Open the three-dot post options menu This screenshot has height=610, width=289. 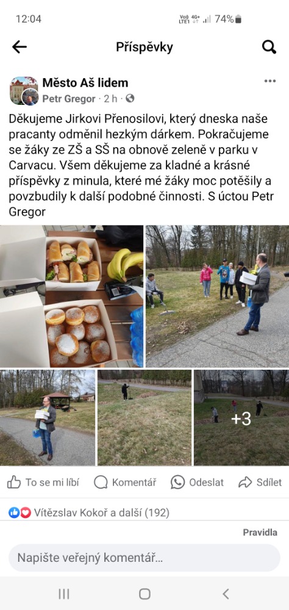[270, 81]
